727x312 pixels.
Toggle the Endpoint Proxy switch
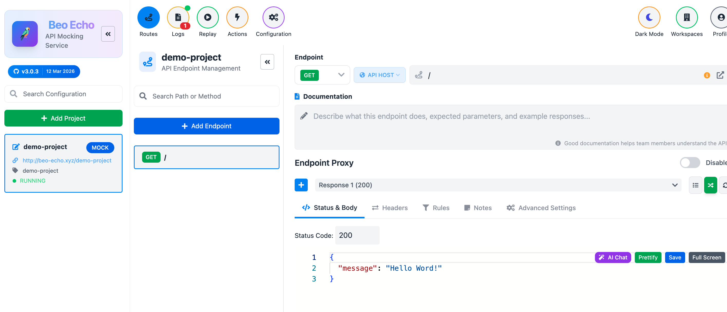tap(689, 163)
